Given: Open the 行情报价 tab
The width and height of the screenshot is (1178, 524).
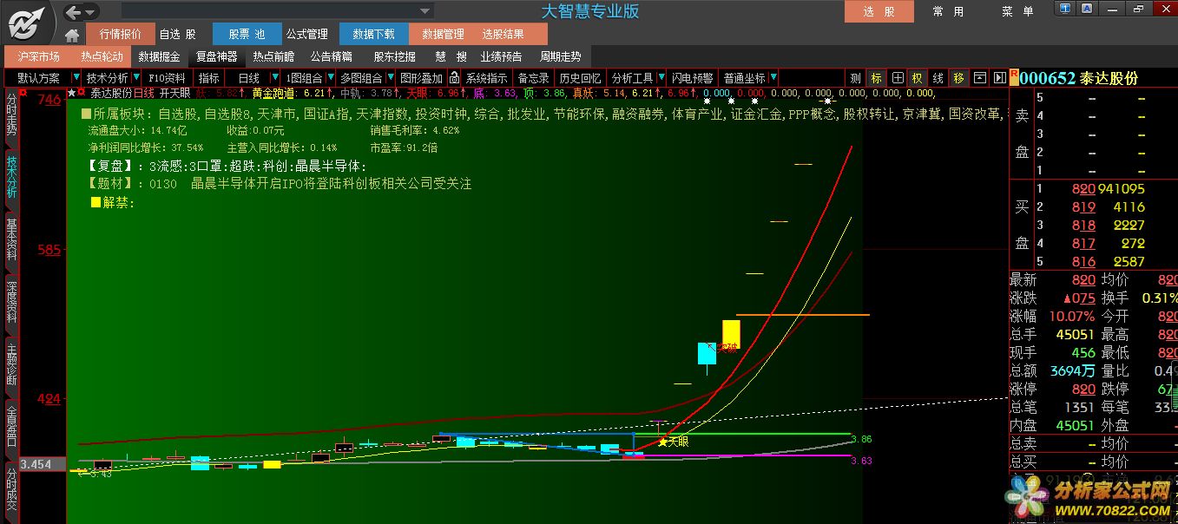Looking at the screenshot, I should pos(121,34).
